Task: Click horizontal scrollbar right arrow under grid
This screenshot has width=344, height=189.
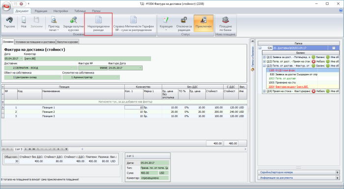Action: (x=245, y=149)
